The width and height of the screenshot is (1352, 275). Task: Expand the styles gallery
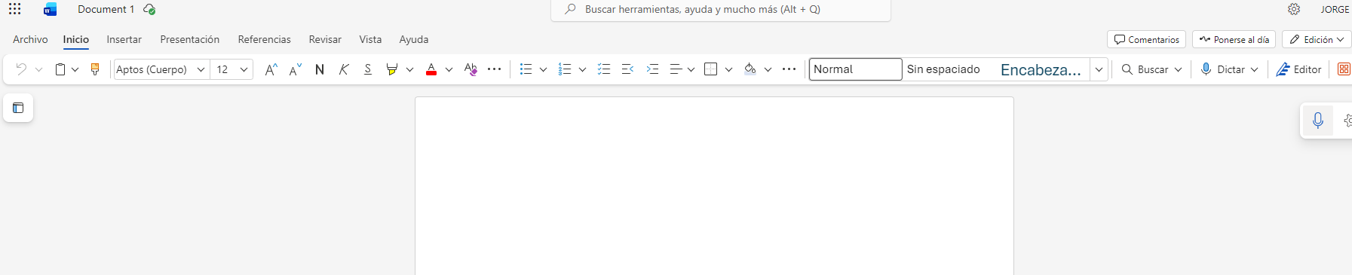tap(1099, 69)
